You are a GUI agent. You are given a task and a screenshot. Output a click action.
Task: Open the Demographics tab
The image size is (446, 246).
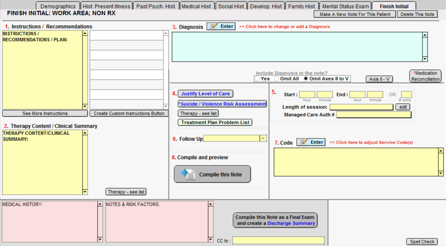(58, 6)
